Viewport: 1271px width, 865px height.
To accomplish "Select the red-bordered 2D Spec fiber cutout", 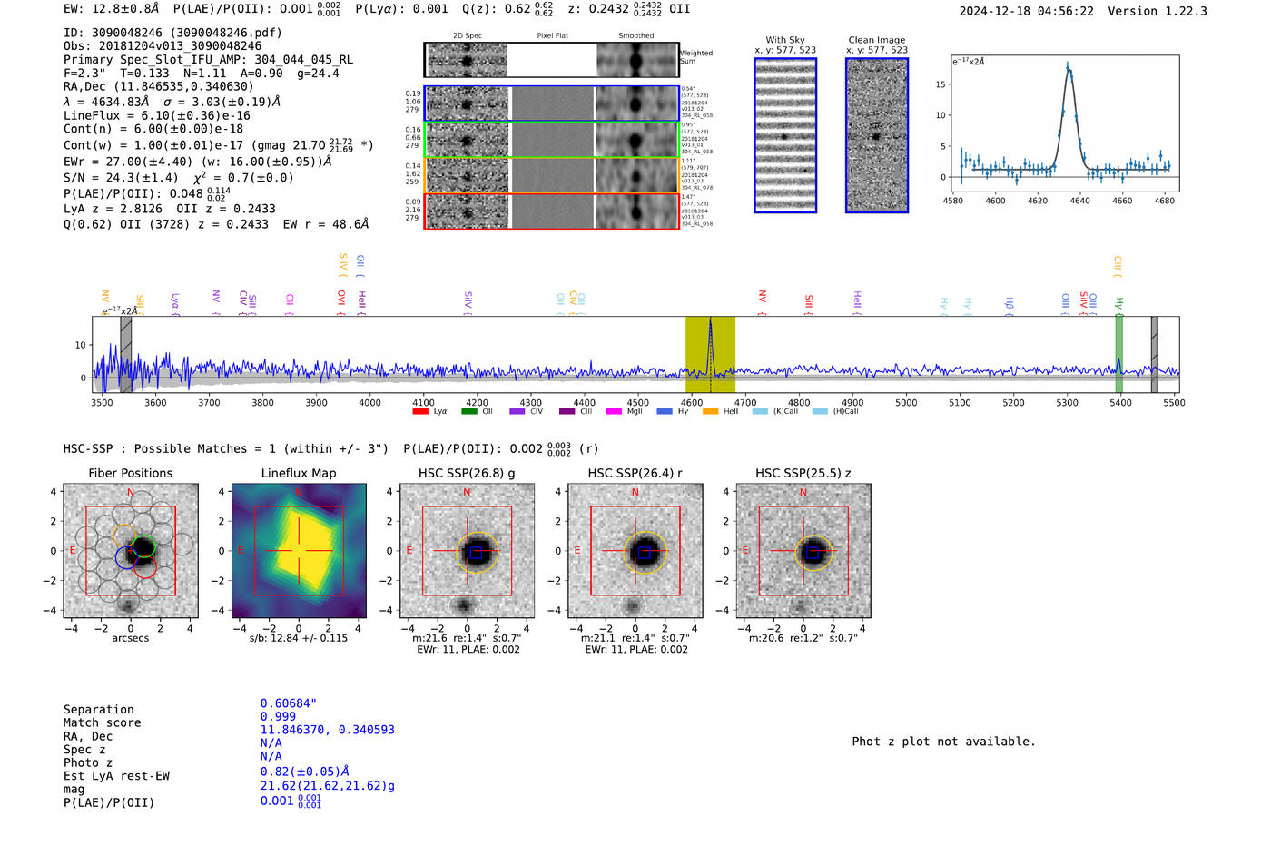I will (x=468, y=211).
